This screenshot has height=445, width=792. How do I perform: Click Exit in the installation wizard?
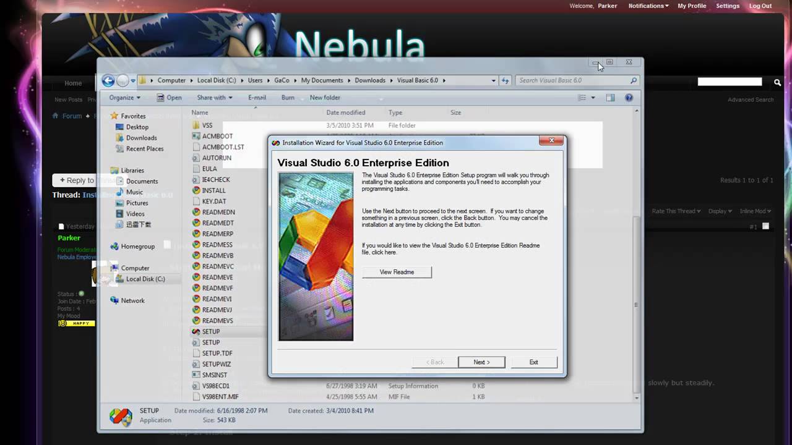pos(533,362)
